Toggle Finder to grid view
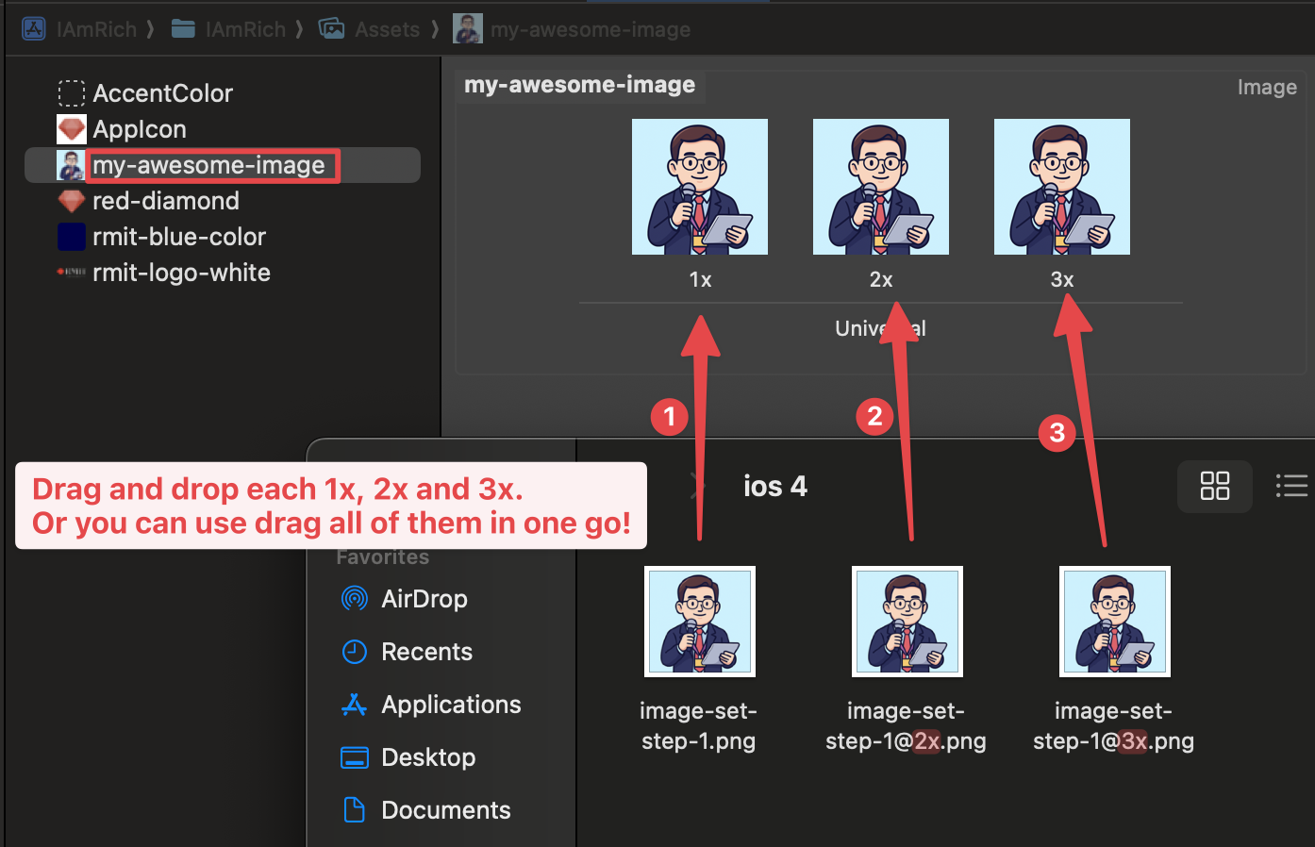The width and height of the screenshot is (1315, 847). click(x=1215, y=486)
